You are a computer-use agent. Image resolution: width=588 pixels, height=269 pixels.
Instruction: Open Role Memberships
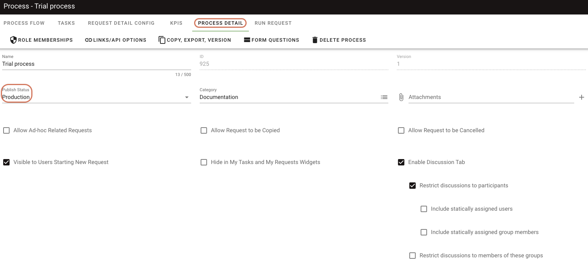(x=41, y=40)
